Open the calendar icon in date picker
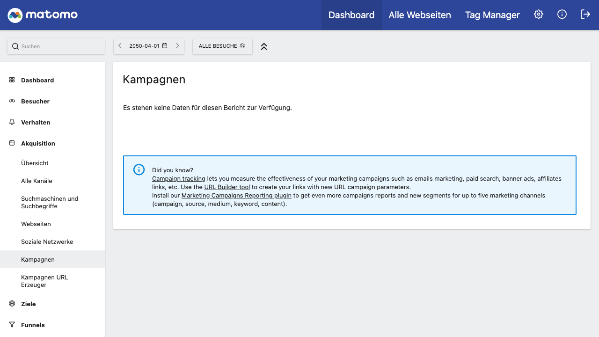This screenshot has width=599, height=337. click(x=165, y=46)
